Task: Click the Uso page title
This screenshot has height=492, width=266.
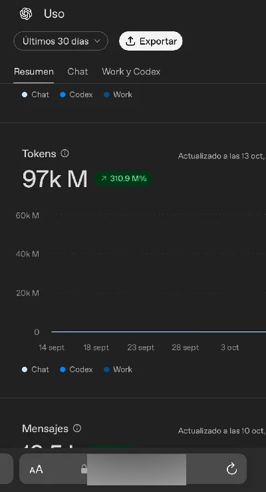Action: point(55,14)
